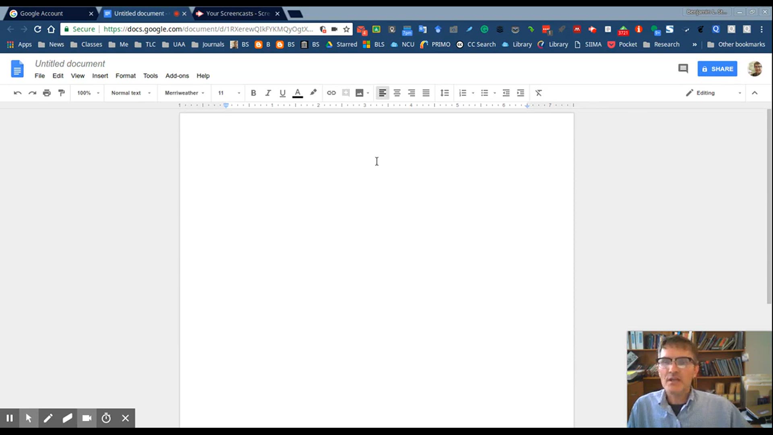Click the document title Untitled document
The image size is (773, 435).
tap(70, 63)
